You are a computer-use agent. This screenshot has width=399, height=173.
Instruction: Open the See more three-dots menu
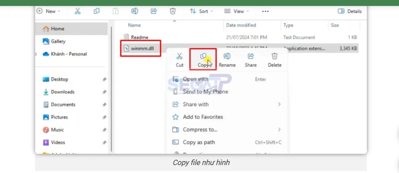265,11
